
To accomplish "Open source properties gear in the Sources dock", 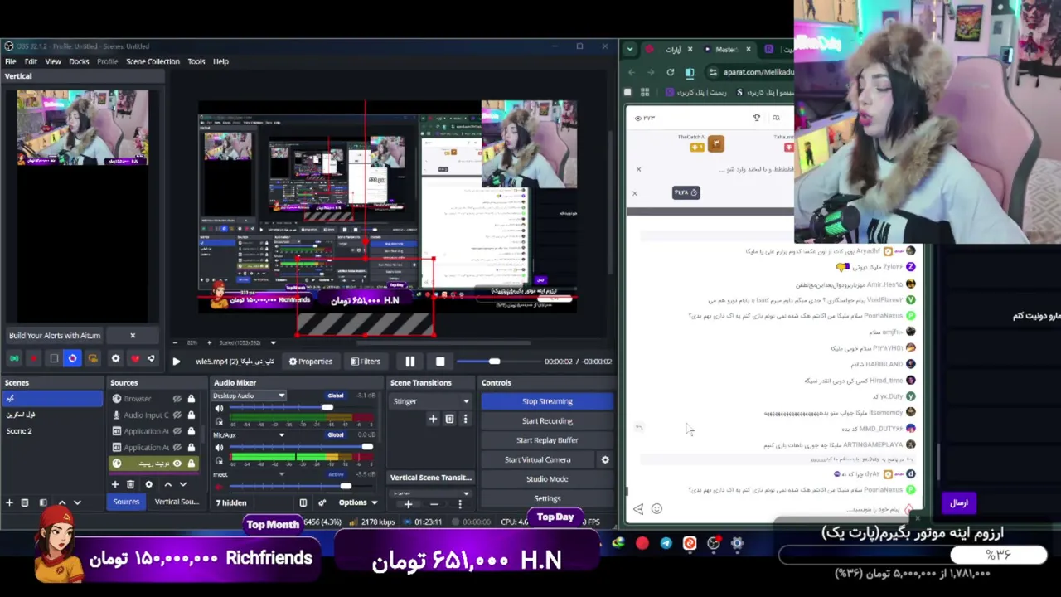I will [x=149, y=484].
